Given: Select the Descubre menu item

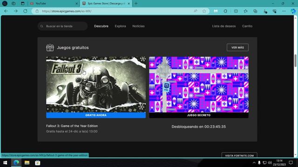Looking at the screenshot, I should 101,26.
